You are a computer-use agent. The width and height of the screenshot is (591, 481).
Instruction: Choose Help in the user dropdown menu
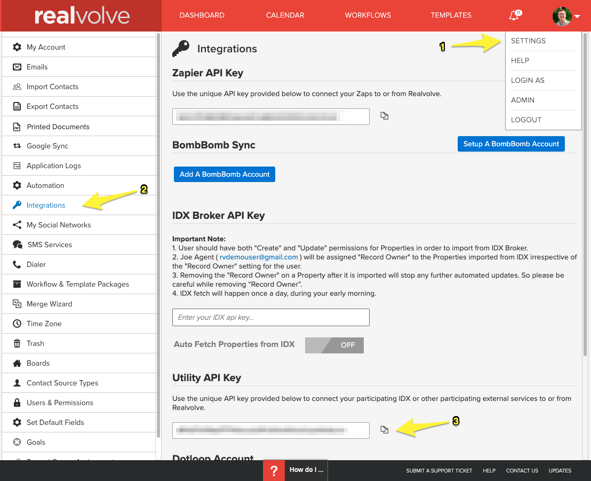(x=520, y=60)
